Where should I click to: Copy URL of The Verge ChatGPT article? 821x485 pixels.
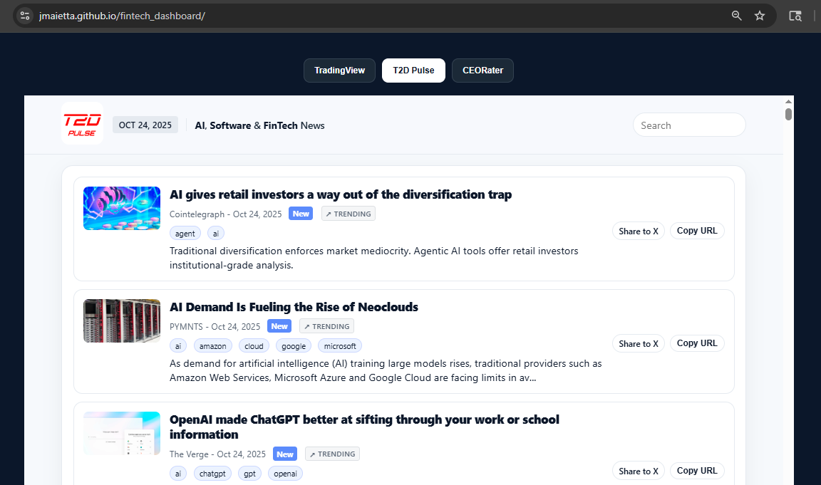(697, 471)
